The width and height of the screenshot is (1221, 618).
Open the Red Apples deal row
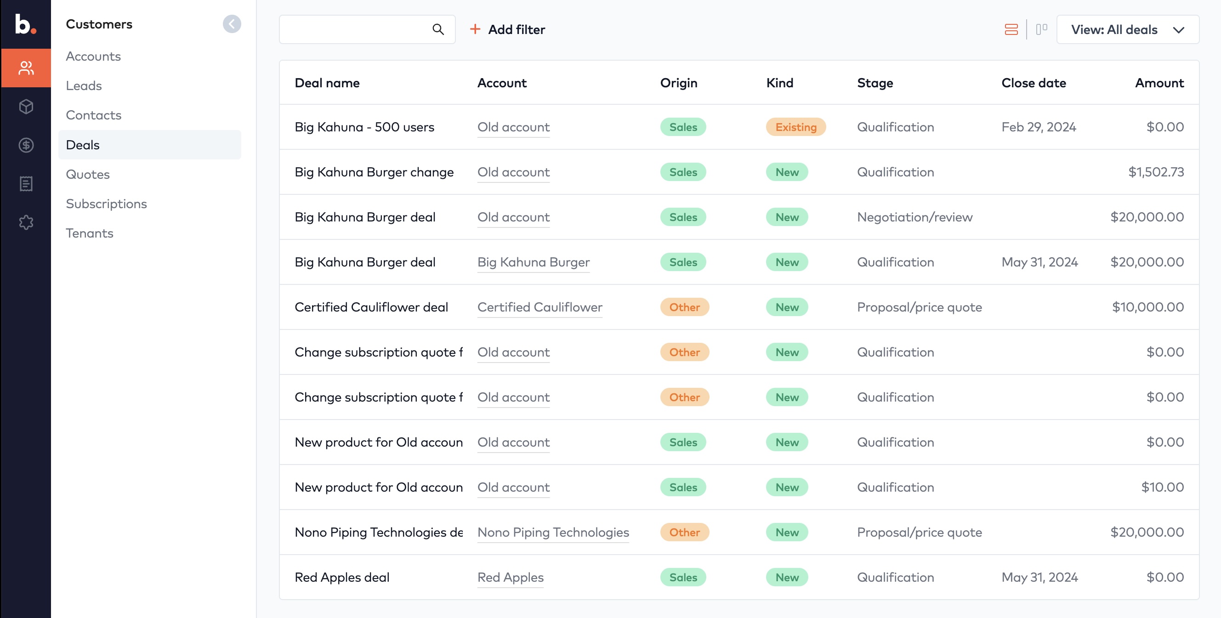point(342,577)
